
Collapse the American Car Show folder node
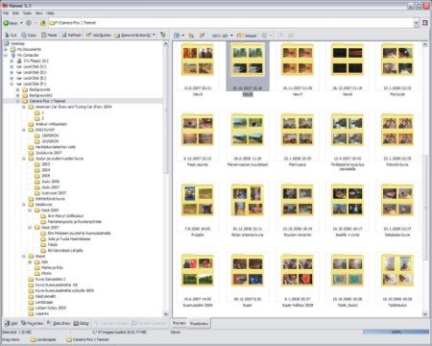coord(24,107)
